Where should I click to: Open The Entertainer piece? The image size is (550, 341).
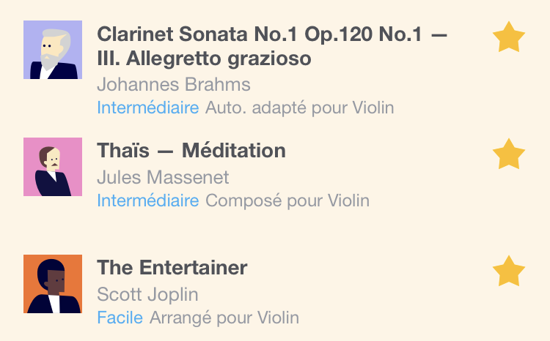(x=172, y=268)
